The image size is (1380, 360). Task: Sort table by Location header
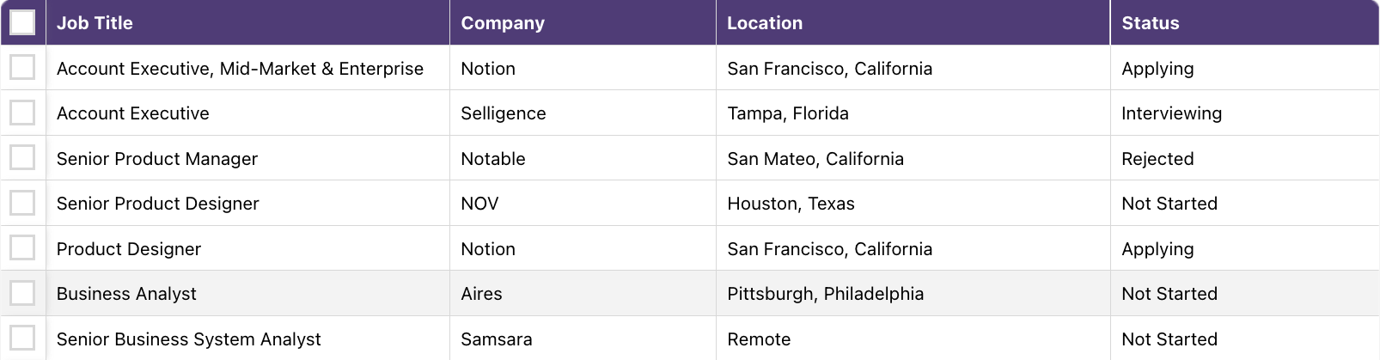(x=765, y=23)
